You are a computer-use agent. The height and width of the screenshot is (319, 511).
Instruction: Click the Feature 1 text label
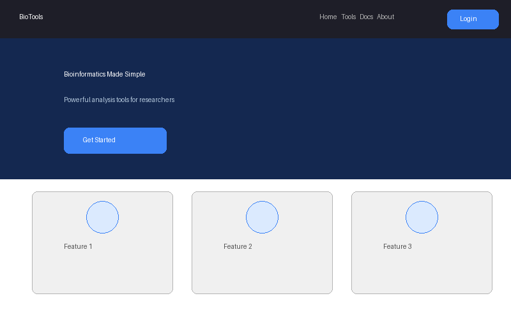pyautogui.click(x=78, y=246)
